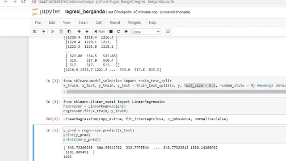Click the Out[4] output prompt

[53, 119]
